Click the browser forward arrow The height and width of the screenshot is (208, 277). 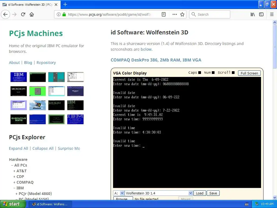click(x=14, y=14)
